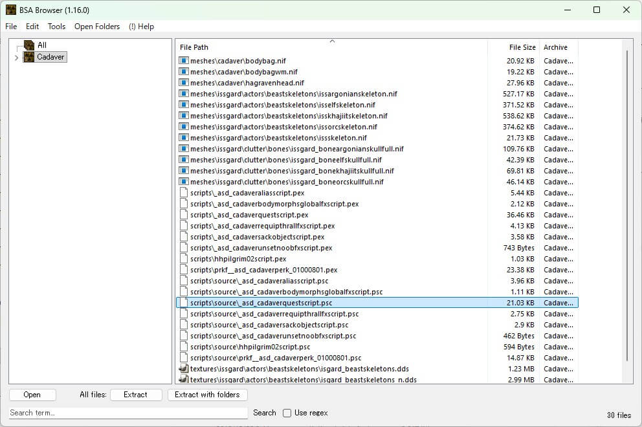Click the BSA Browser title bar app icon
The height and width of the screenshot is (427, 642).
[x=11, y=10]
